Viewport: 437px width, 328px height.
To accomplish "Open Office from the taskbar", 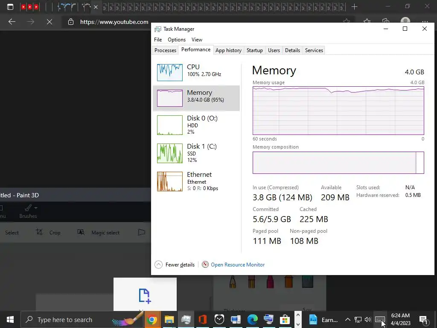I will coord(203,319).
